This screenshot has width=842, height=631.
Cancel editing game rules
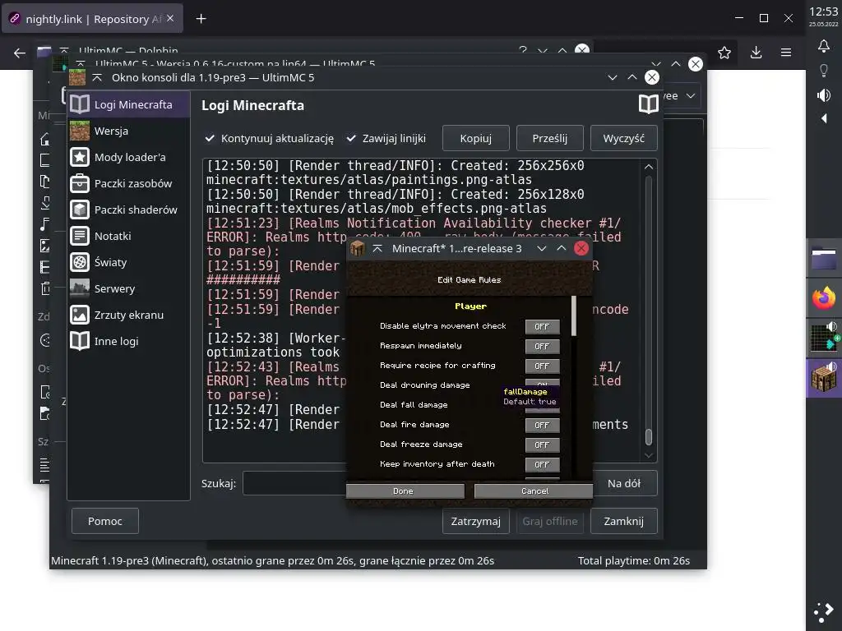click(x=534, y=491)
